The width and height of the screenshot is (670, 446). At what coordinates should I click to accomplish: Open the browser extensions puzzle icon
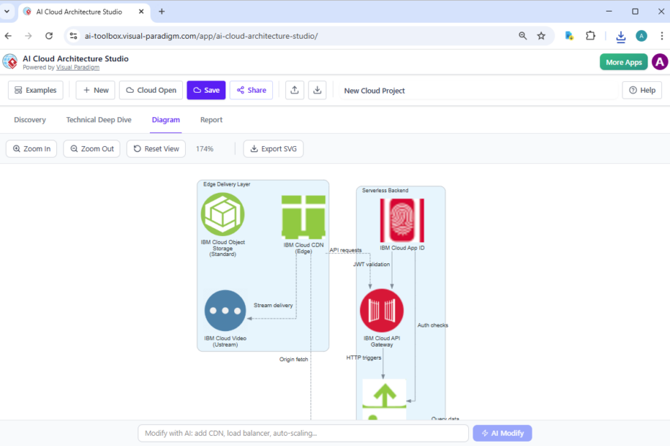click(591, 35)
